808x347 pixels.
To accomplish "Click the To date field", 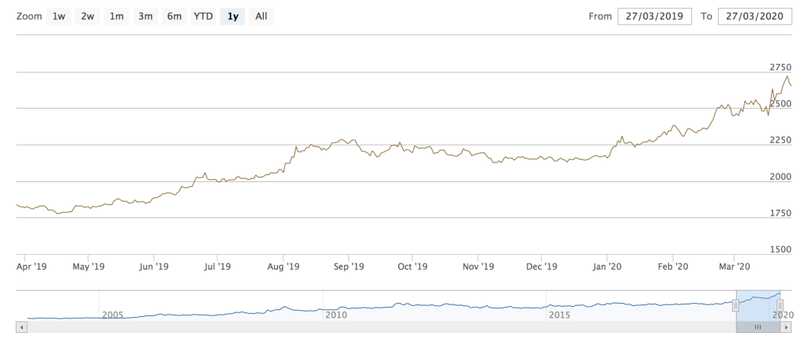I will click(754, 17).
